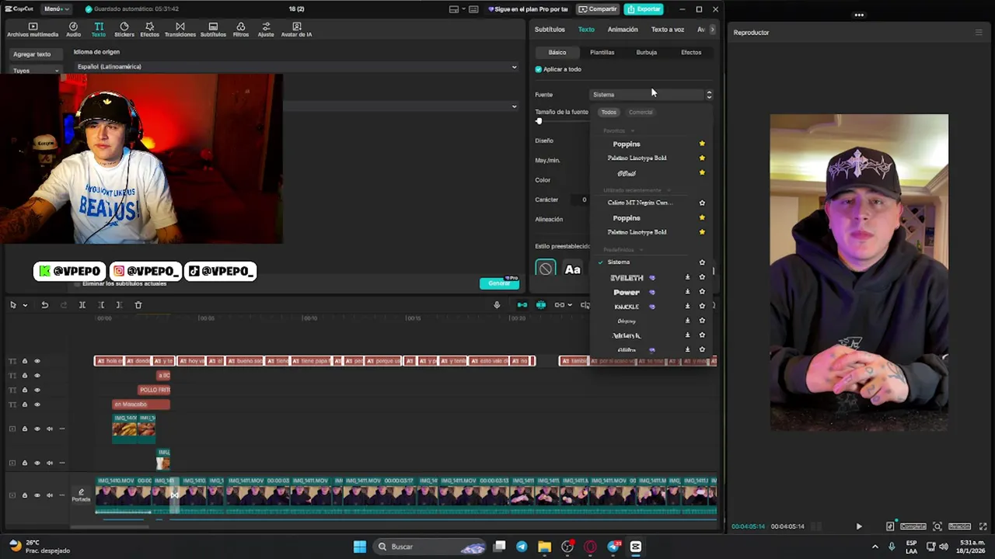Unfavorite the first Poppins font under Favoritos
This screenshot has width=995, height=559.
[702, 144]
